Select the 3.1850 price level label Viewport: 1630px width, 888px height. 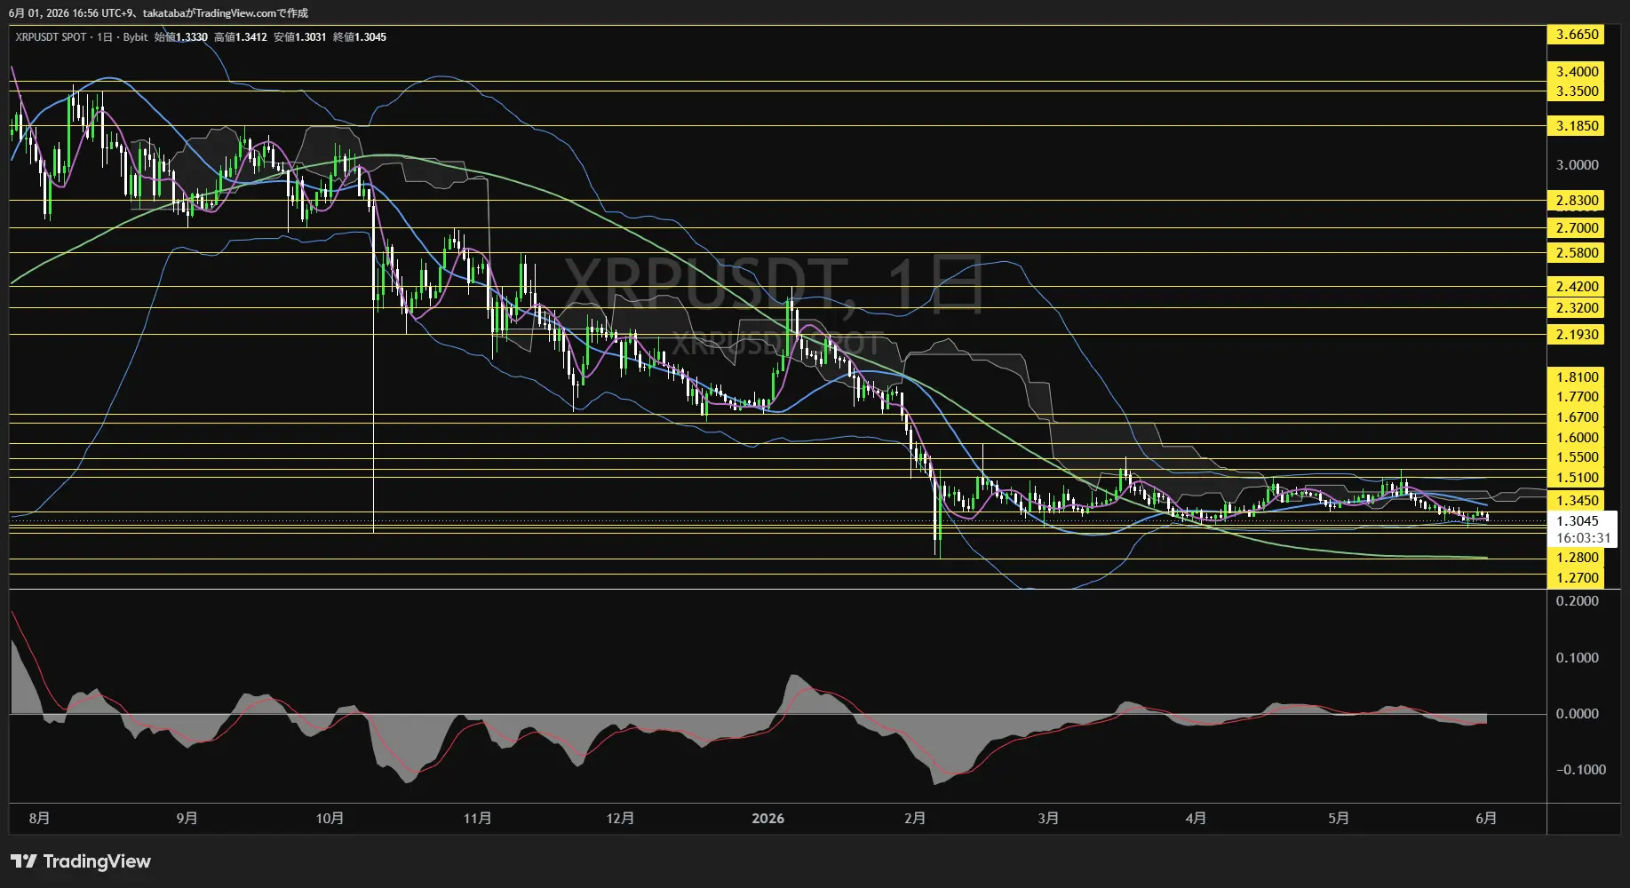[x=1578, y=126]
